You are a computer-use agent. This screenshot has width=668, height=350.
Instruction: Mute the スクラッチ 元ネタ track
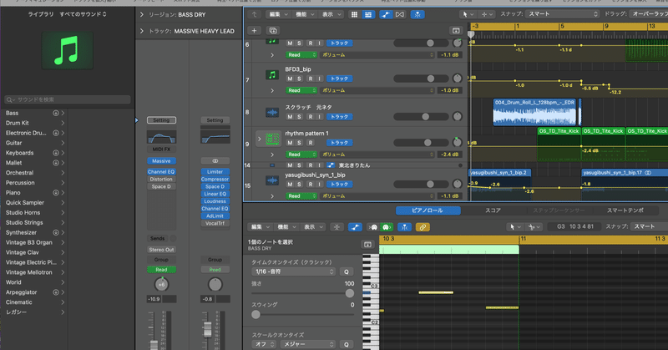tap(290, 116)
